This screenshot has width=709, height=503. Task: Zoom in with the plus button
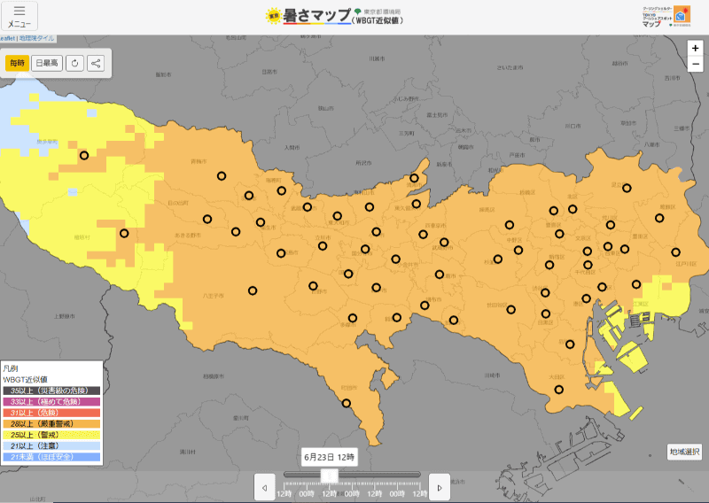click(x=696, y=48)
